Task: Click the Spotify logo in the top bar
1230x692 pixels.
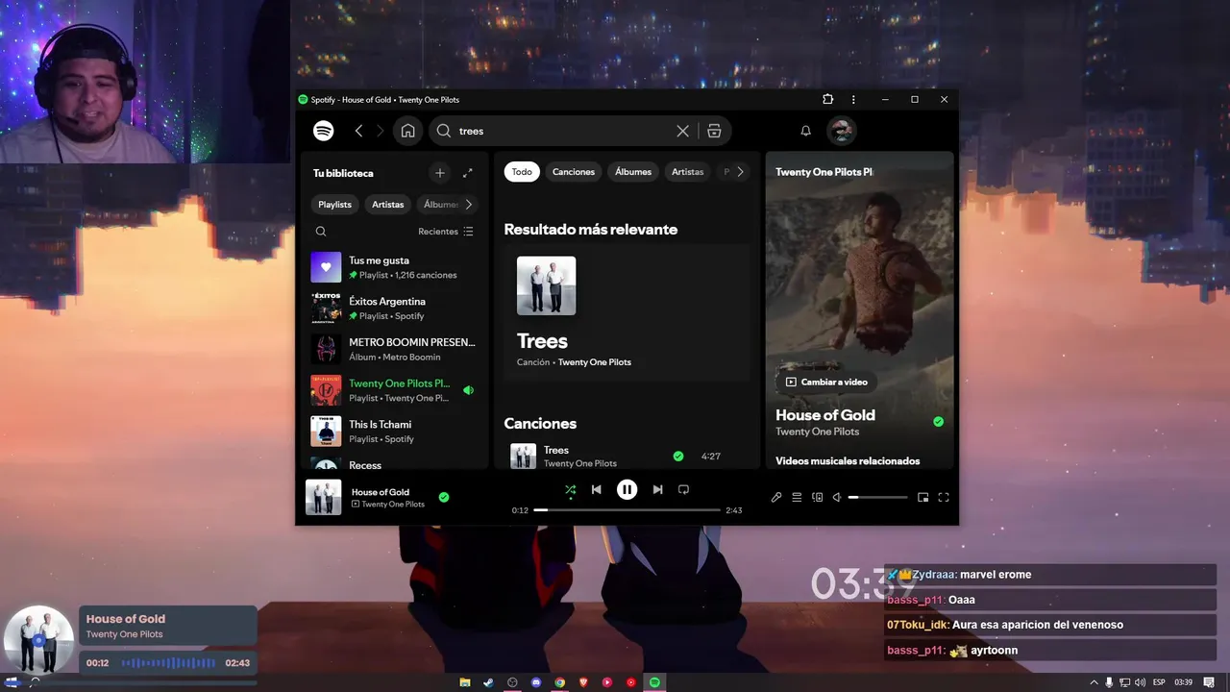Action: 324,131
